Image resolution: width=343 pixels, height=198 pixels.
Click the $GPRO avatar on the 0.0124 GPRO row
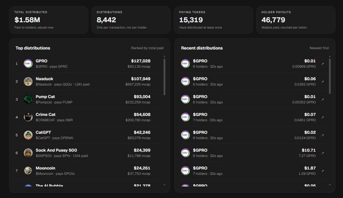tap(185, 135)
